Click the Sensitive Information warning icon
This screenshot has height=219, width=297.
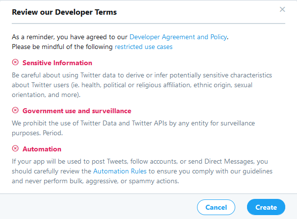[16, 62]
